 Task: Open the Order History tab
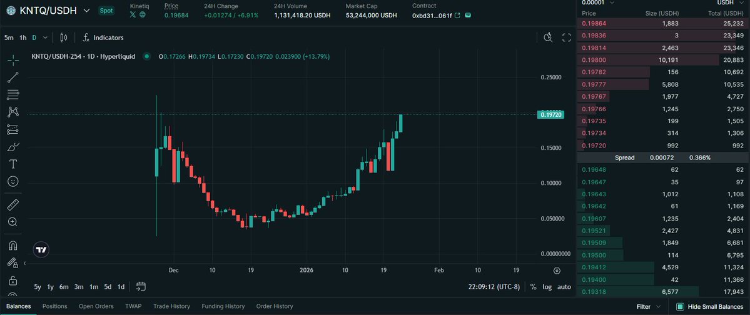click(275, 306)
